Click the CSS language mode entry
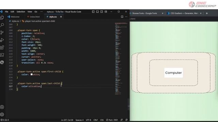This screenshot has width=218, height=122. [x=102, y=120]
